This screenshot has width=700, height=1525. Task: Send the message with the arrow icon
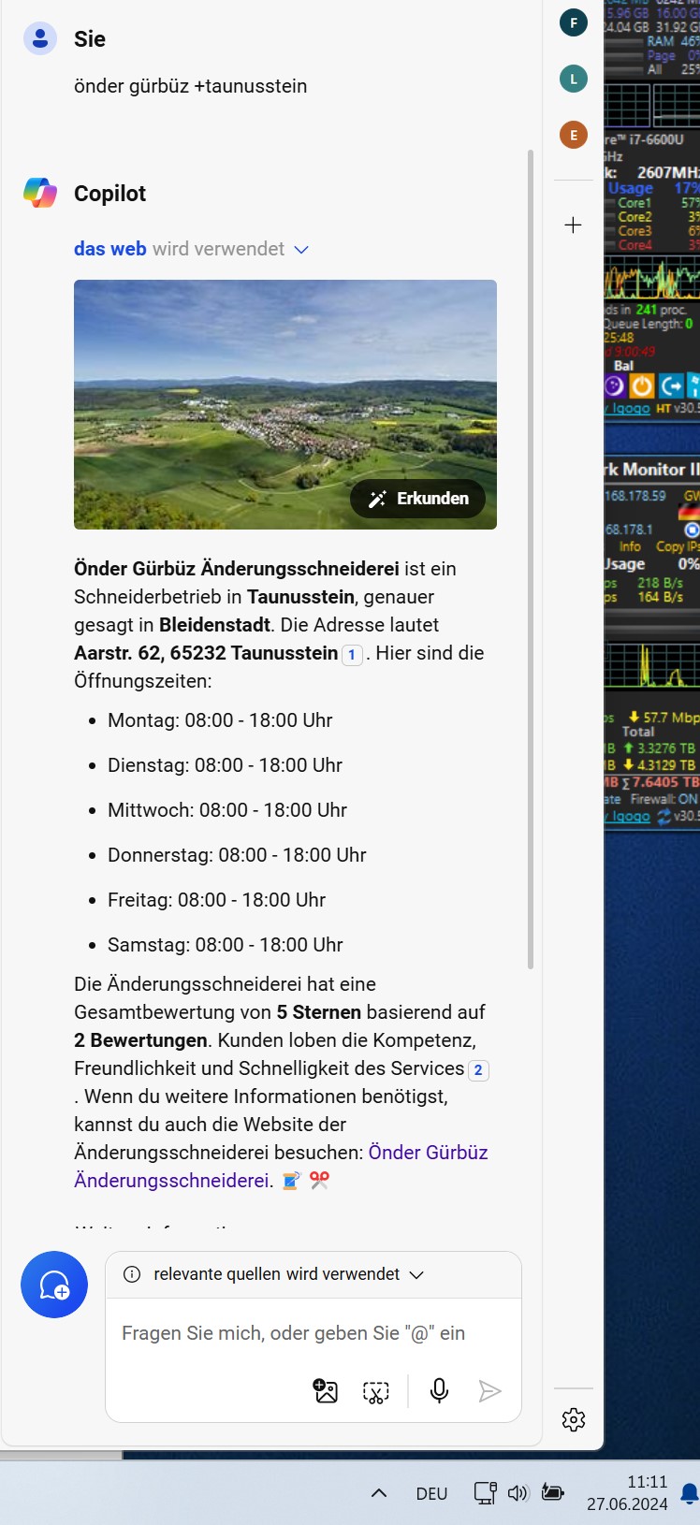click(x=489, y=1391)
